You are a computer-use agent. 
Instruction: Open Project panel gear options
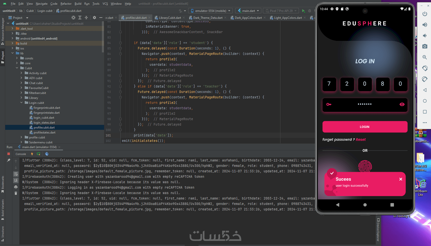[94, 18]
